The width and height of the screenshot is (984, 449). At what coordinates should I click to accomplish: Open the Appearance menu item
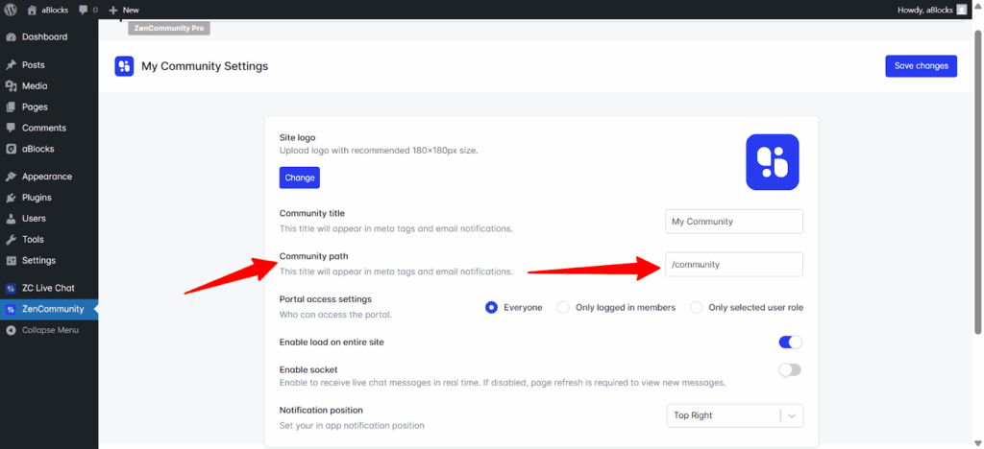49,177
